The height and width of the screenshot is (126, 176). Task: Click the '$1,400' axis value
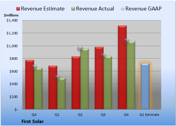(x=12, y=20)
